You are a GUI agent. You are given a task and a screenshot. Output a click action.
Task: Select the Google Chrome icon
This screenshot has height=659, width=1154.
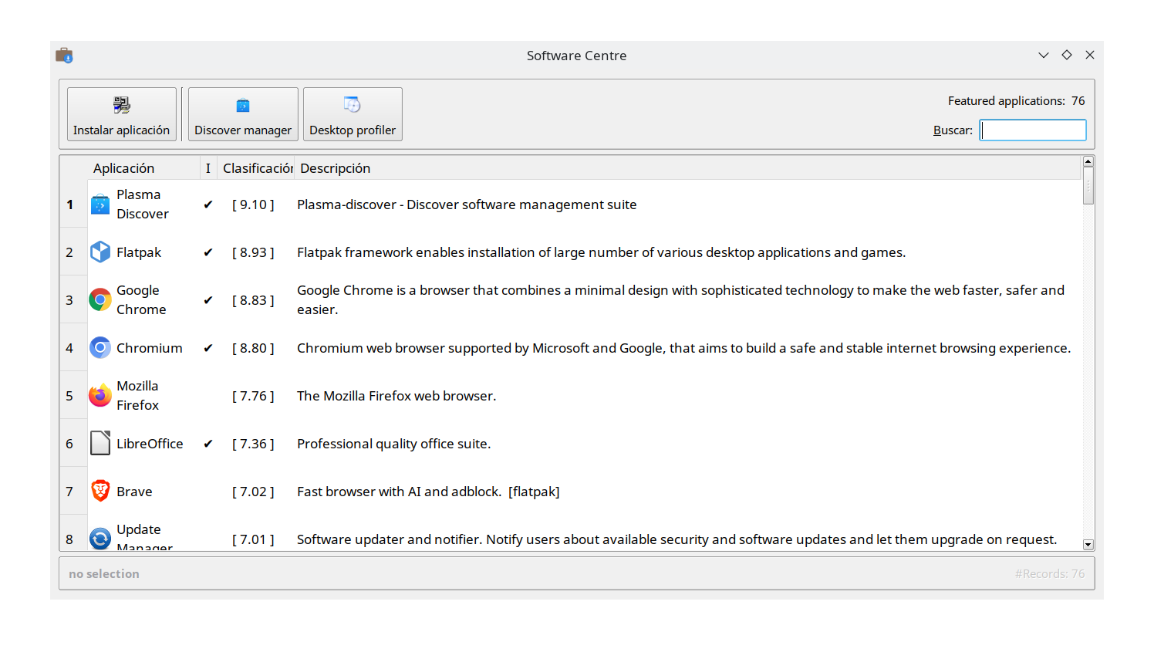[100, 300]
